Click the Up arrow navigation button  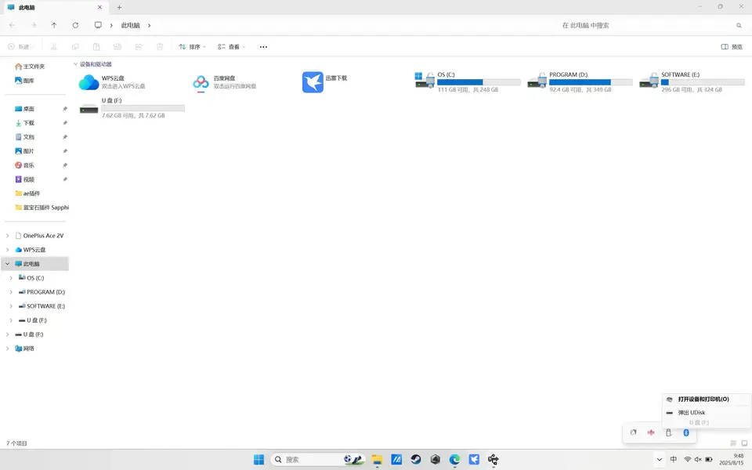click(54, 25)
